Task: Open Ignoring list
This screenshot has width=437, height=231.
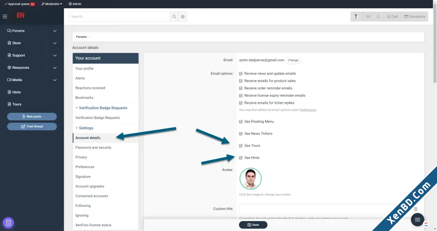Action: point(105,216)
